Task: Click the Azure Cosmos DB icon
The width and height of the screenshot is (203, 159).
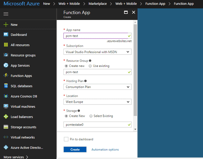Action: pos(6,96)
